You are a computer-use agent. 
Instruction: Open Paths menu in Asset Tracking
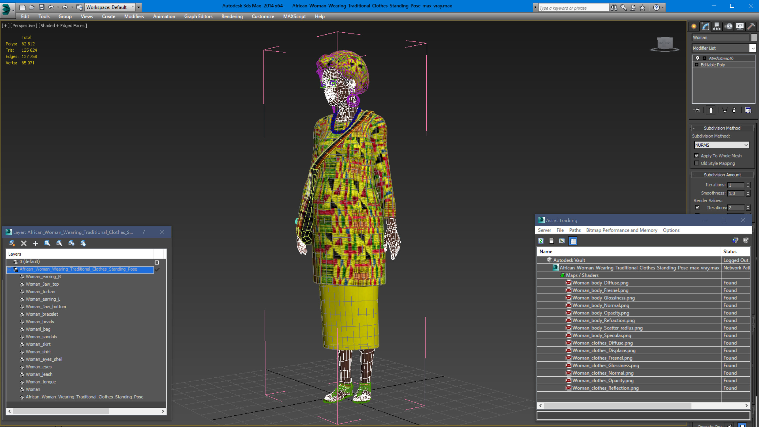pos(575,230)
